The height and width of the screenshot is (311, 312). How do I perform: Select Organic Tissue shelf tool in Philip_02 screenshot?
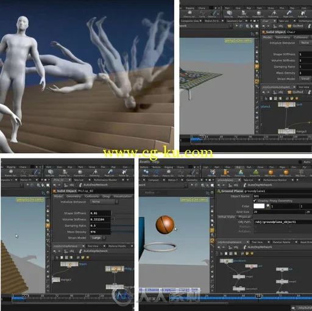point(65,173)
